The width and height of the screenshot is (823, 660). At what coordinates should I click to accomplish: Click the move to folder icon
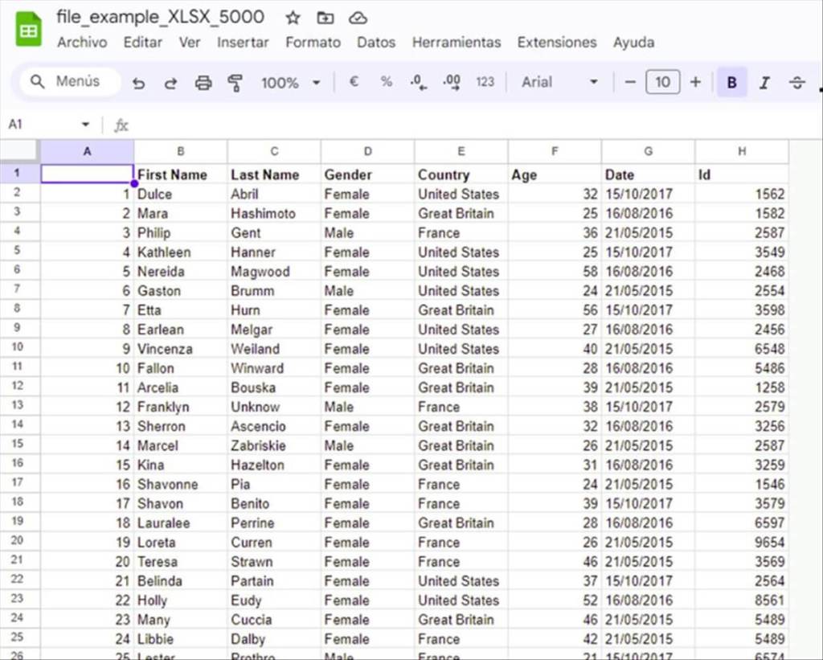point(326,18)
